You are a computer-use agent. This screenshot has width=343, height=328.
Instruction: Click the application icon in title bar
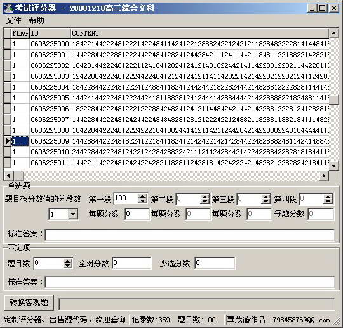tap(9, 8)
